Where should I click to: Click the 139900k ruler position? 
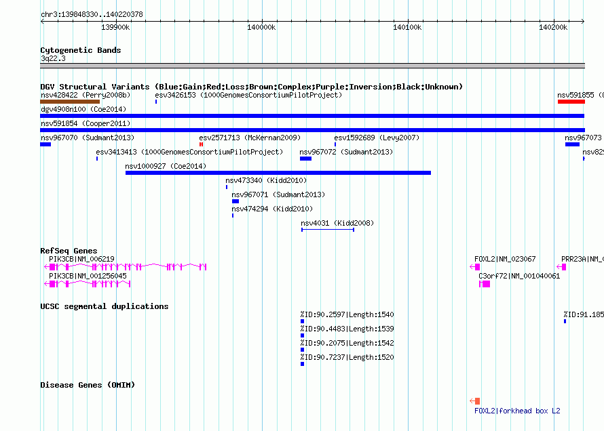click(115, 27)
